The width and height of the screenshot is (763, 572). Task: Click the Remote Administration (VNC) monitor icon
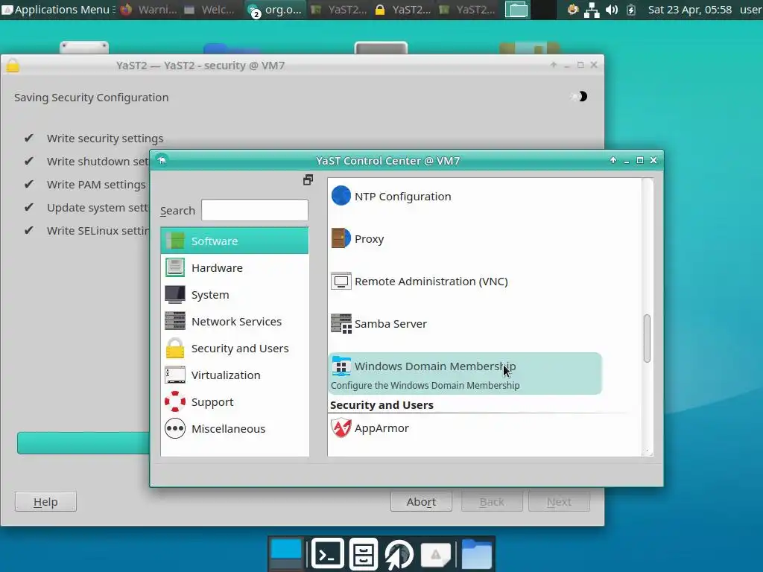pos(341,281)
